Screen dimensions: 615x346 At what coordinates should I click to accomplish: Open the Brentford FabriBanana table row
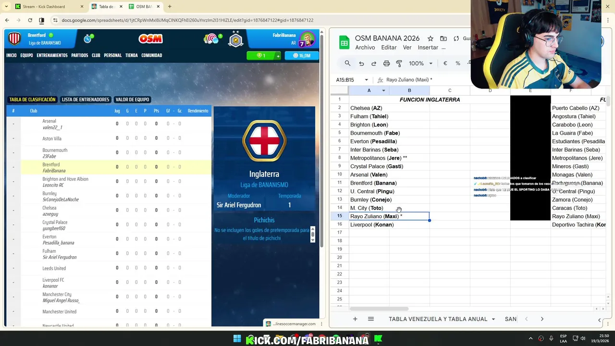[109, 167]
